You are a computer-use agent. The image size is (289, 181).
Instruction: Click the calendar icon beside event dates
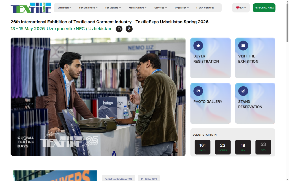tap(119, 29)
